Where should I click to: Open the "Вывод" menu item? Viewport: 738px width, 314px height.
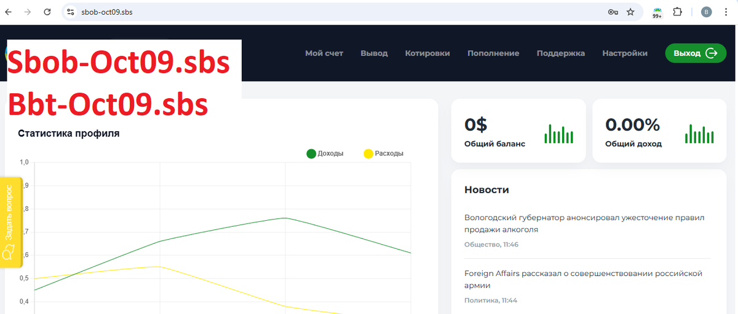click(374, 53)
